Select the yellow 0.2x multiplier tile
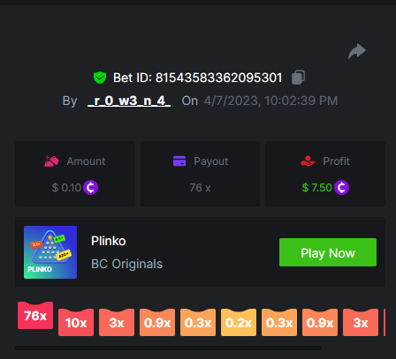The width and height of the screenshot is (396, 359). [x=239, y=322]
